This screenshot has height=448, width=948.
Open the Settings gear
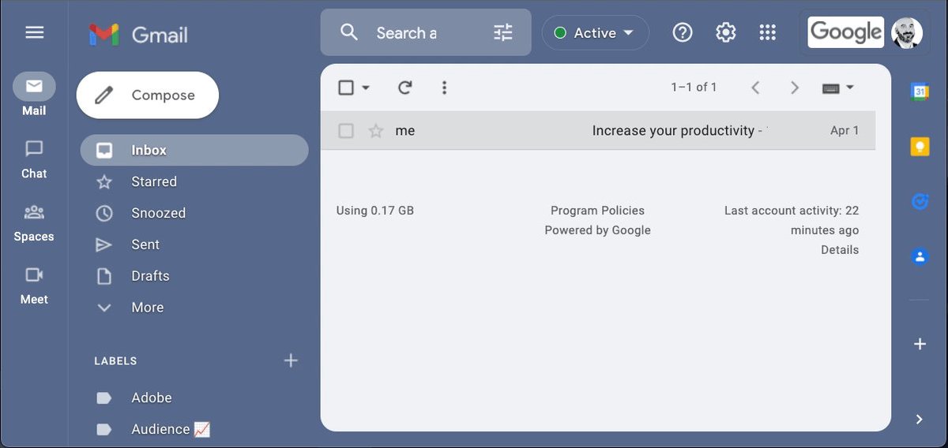pyautogui.click(x=725, y=32)
